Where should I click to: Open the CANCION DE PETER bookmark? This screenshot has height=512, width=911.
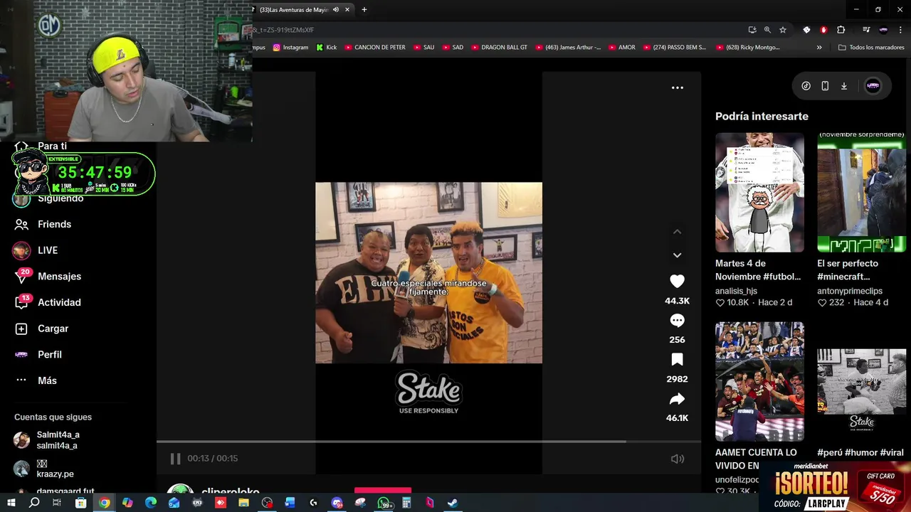374,48
